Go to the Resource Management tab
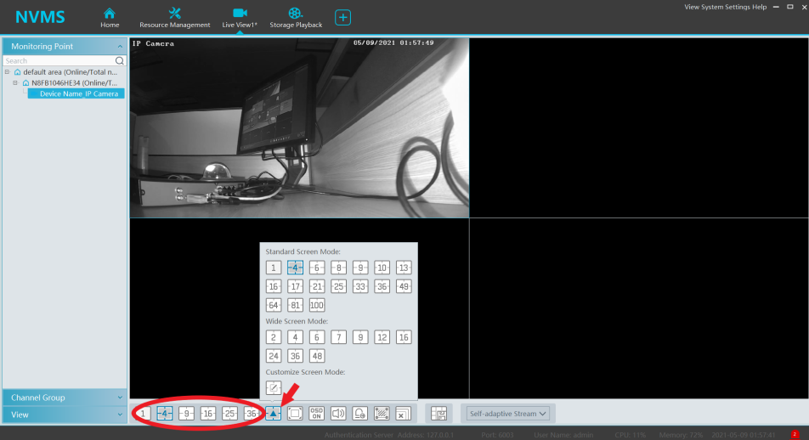 (x=175, y=17)
